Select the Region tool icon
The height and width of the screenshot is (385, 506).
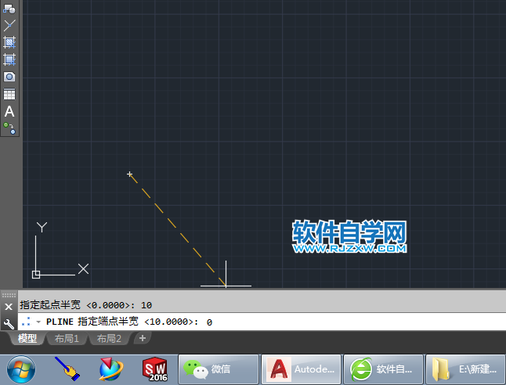9,77
